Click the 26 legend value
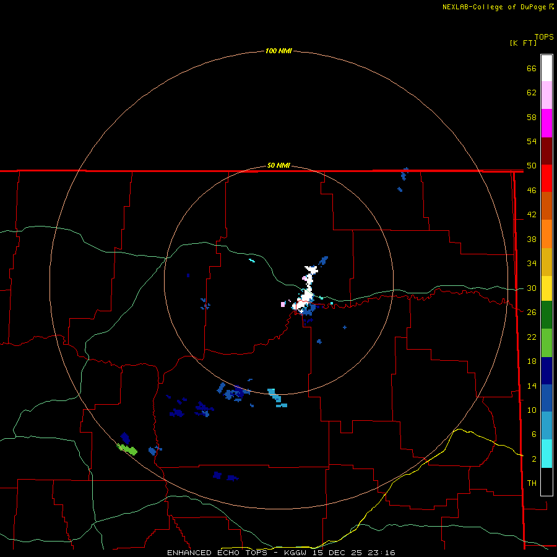 click(x=532, y=313)
